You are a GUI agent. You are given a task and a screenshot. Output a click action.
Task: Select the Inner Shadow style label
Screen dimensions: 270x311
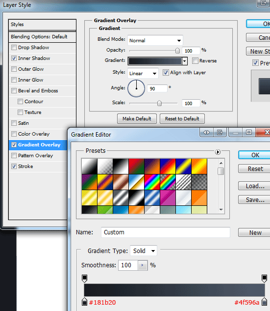(x=34, y=58)
